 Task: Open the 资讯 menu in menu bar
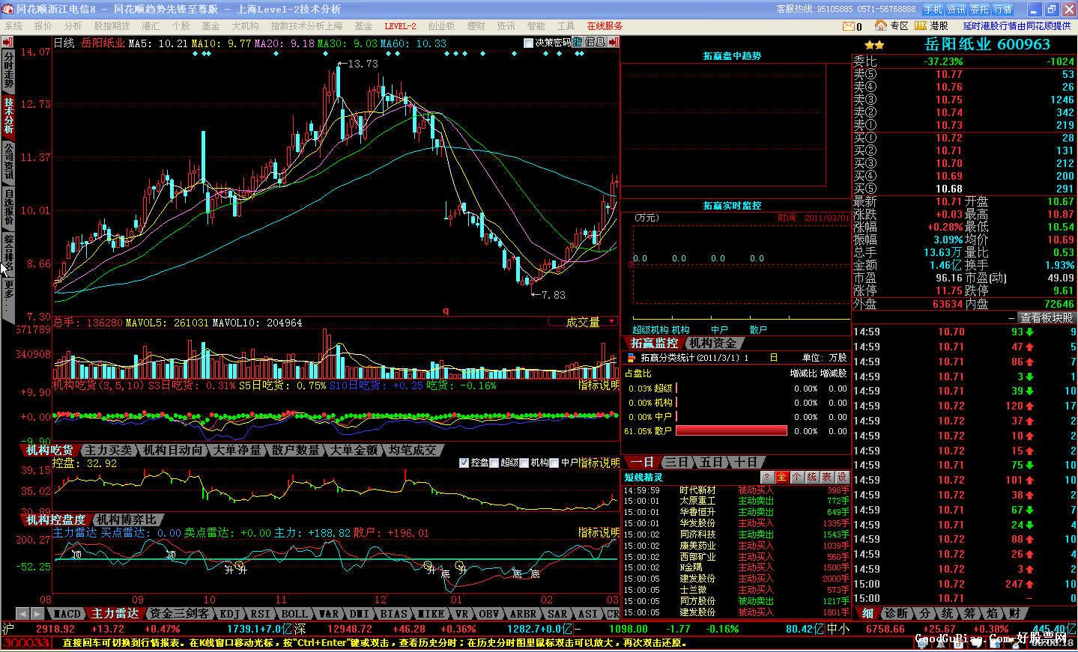(506, 26)
